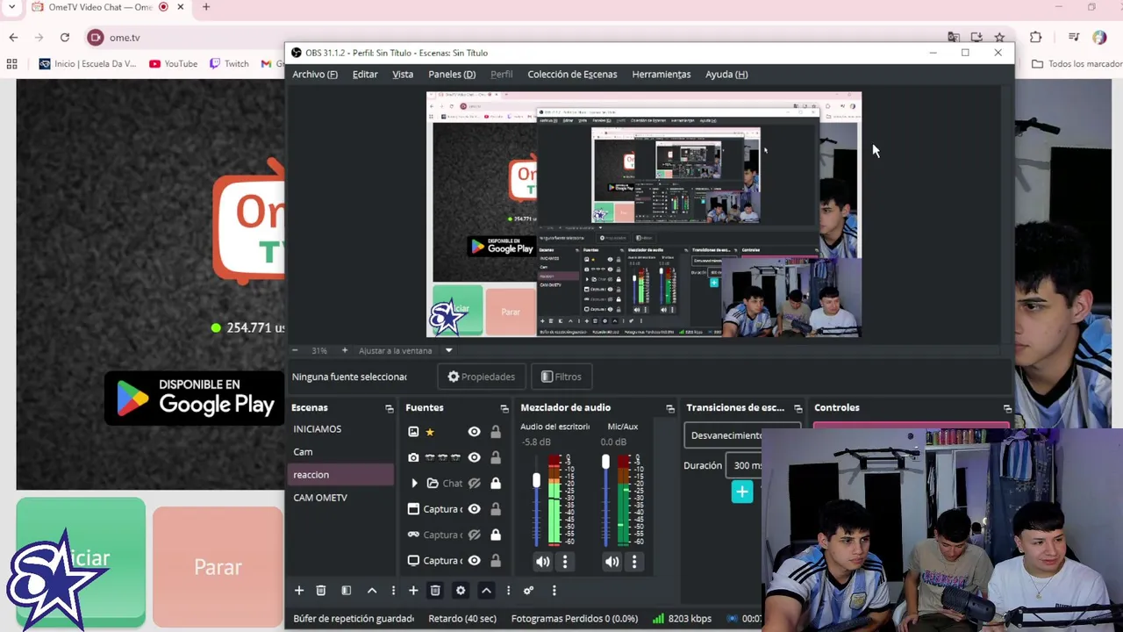
Task: Expand the Chat group in Fuentes
Action: pos(414,484)
